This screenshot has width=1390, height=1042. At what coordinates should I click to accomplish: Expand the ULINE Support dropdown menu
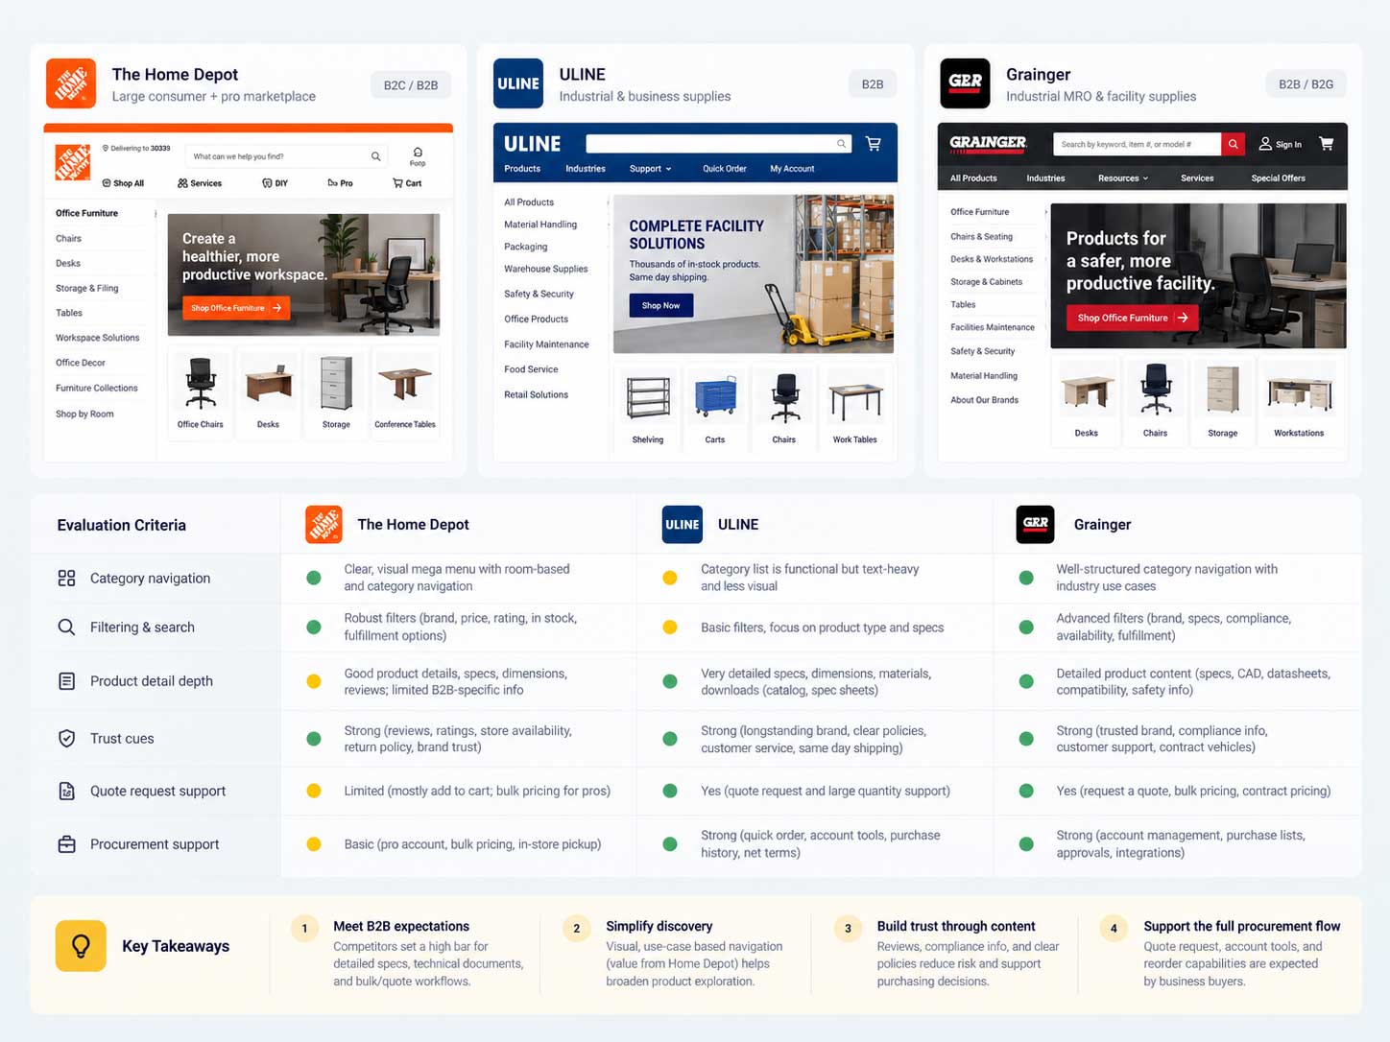[x=651, y=169]
